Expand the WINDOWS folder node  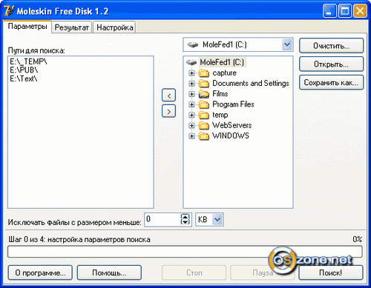(191, 136)
